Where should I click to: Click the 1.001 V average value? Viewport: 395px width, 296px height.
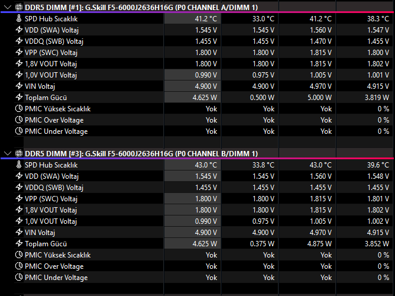(378, 75)
